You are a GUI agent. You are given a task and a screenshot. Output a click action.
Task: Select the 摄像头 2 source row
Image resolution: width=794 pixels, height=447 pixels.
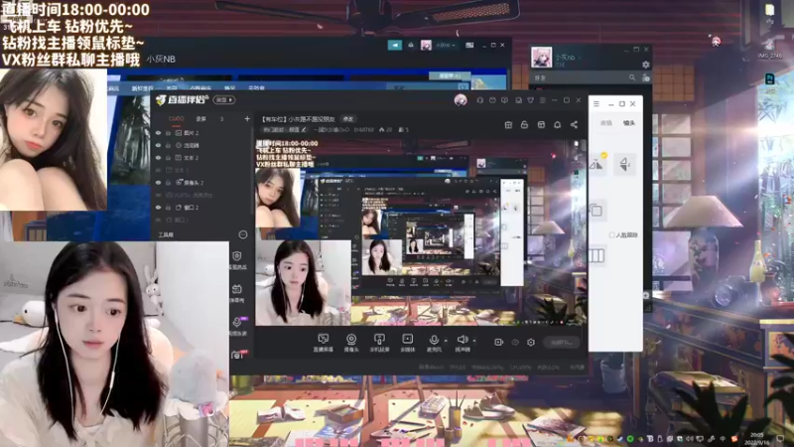point(202,183)
